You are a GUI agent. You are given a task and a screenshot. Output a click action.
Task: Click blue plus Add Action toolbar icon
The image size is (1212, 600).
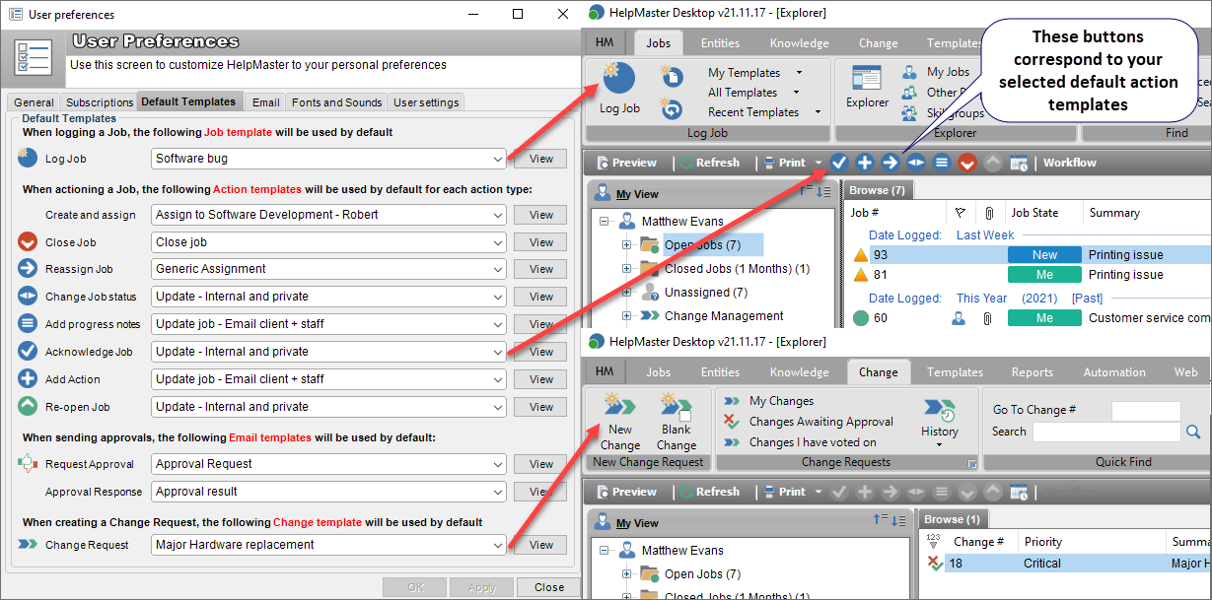point(865,163)
